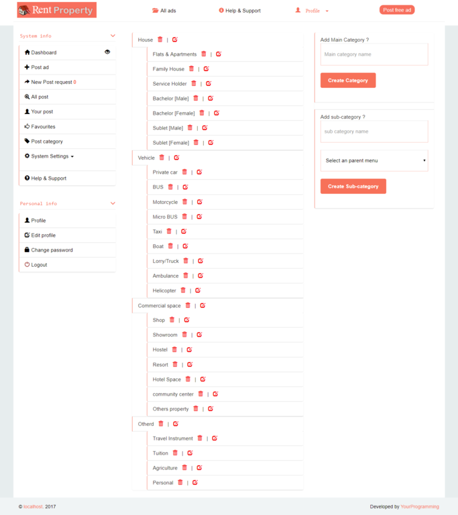Screen dimensions: 458x515
Task: Follow the YourProgramming footer link
Action: click(420, 507)
